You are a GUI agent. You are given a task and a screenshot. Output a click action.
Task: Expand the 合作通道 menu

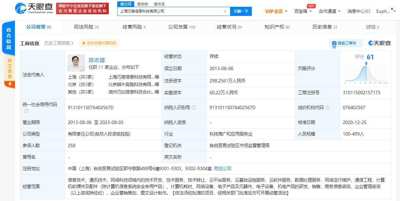click(330, 11)
